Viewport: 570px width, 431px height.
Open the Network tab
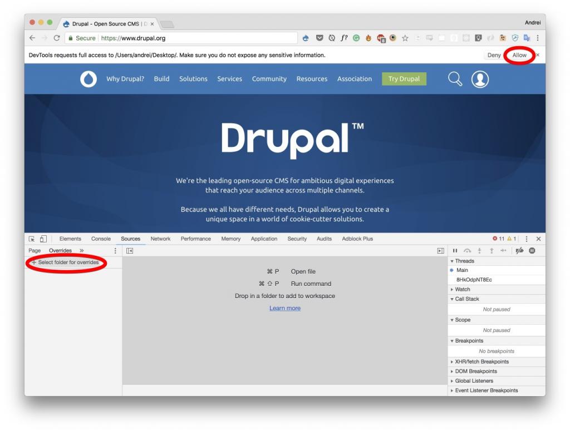tap(160, 239)
